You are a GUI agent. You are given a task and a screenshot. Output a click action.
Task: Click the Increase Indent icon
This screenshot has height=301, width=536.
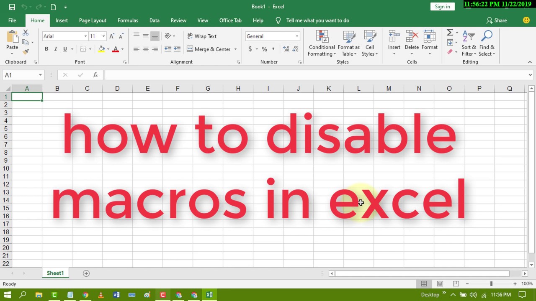pyautogui.click(x=177, y=49)
